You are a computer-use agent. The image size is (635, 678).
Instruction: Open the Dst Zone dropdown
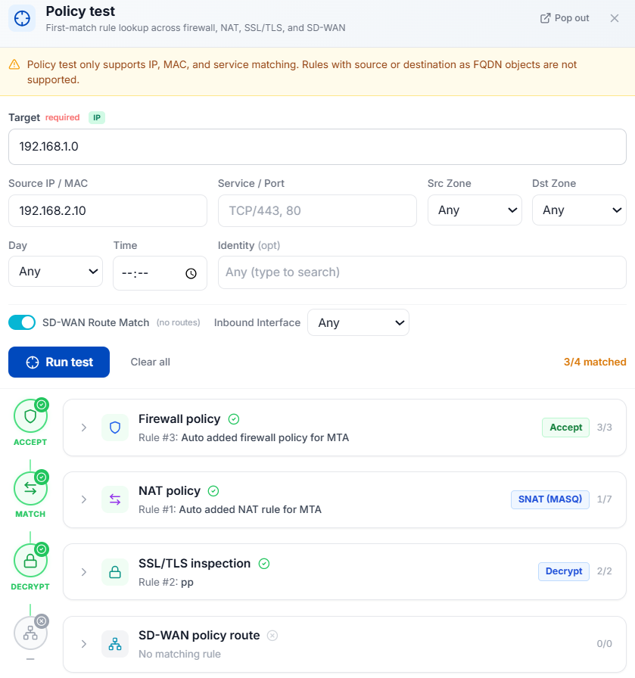pos(579,210)
